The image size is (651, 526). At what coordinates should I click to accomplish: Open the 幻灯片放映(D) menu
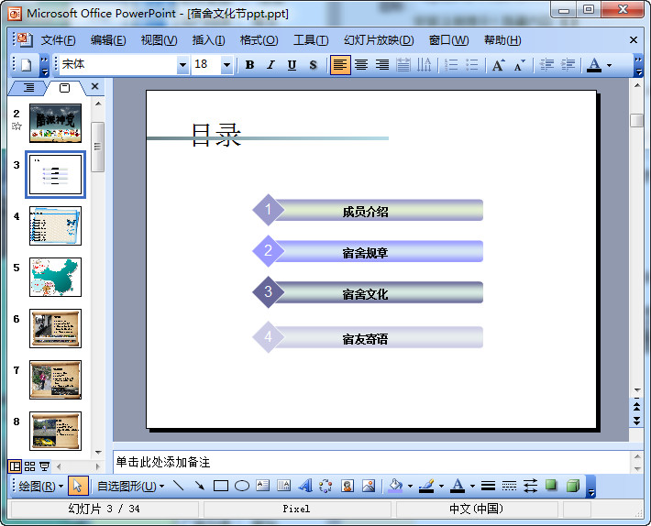point(379,40)
